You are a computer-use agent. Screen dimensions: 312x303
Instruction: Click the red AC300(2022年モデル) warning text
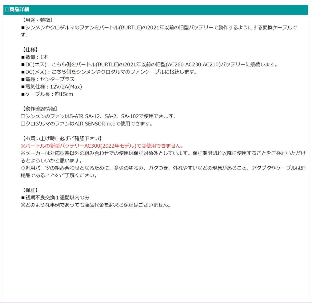102,146
